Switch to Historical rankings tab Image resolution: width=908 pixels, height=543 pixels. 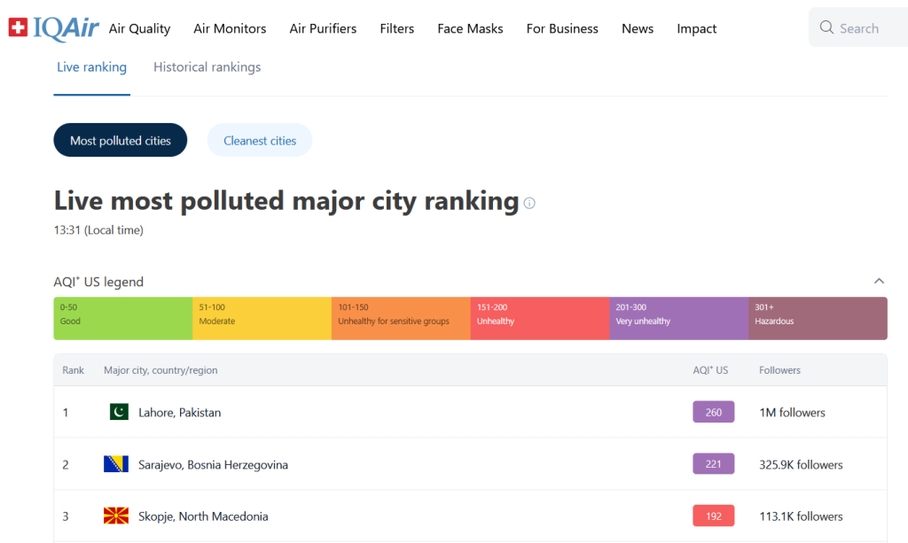(207, 67)
